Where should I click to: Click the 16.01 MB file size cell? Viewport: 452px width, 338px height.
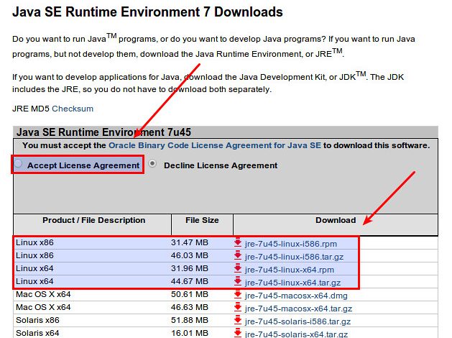click(190, 333)
